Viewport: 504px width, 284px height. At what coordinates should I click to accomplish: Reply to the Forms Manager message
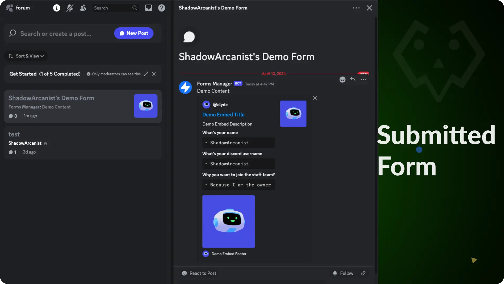coord(353,79)
